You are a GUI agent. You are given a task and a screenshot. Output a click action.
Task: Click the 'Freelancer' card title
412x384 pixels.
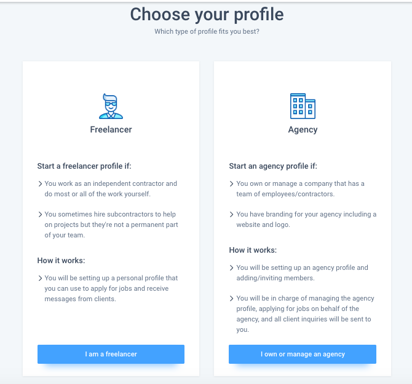(x=111, y=129)
